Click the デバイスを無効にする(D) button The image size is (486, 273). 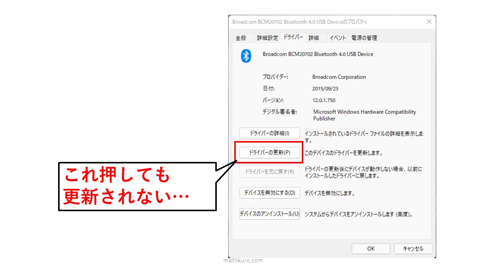270,193
